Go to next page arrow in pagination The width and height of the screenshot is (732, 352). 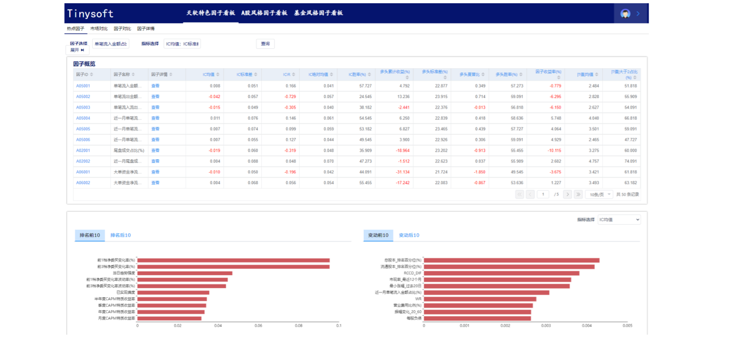click(x=567, y=194)
